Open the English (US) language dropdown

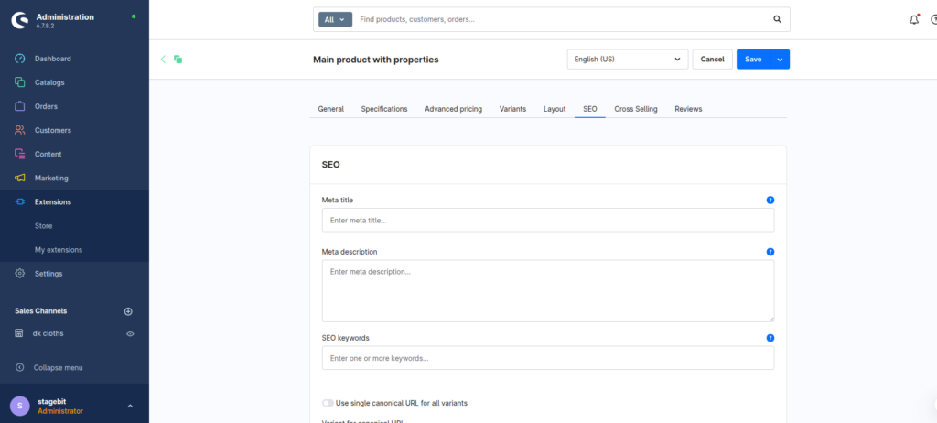(x=628, y=60)
